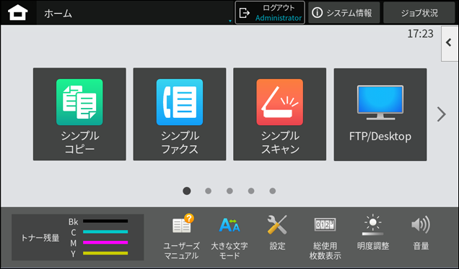Image resolution: width=459 pixels, height=269 pixels.
Task: Jump to the third page dot
Action: tap(229, 191)
